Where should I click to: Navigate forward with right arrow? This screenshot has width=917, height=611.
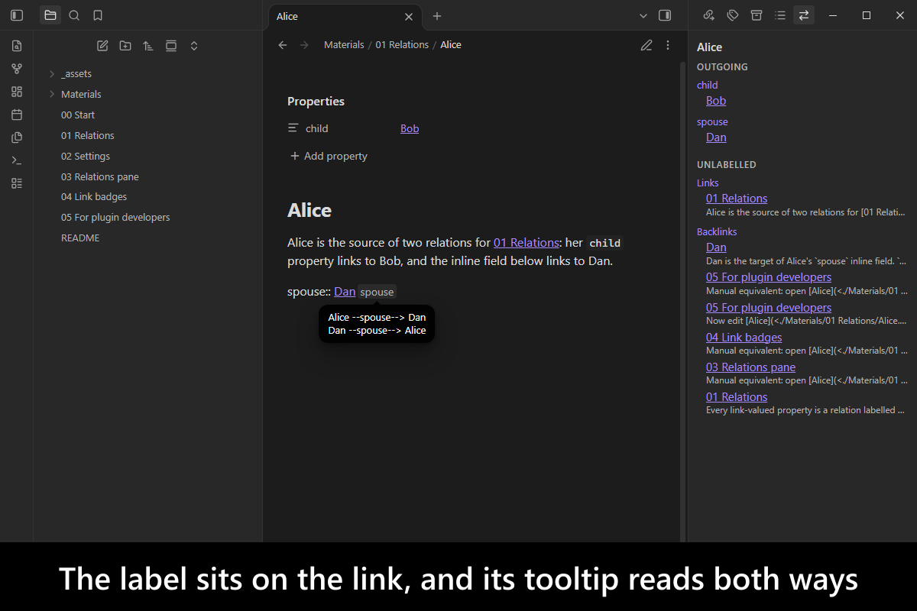pos(305,45)
